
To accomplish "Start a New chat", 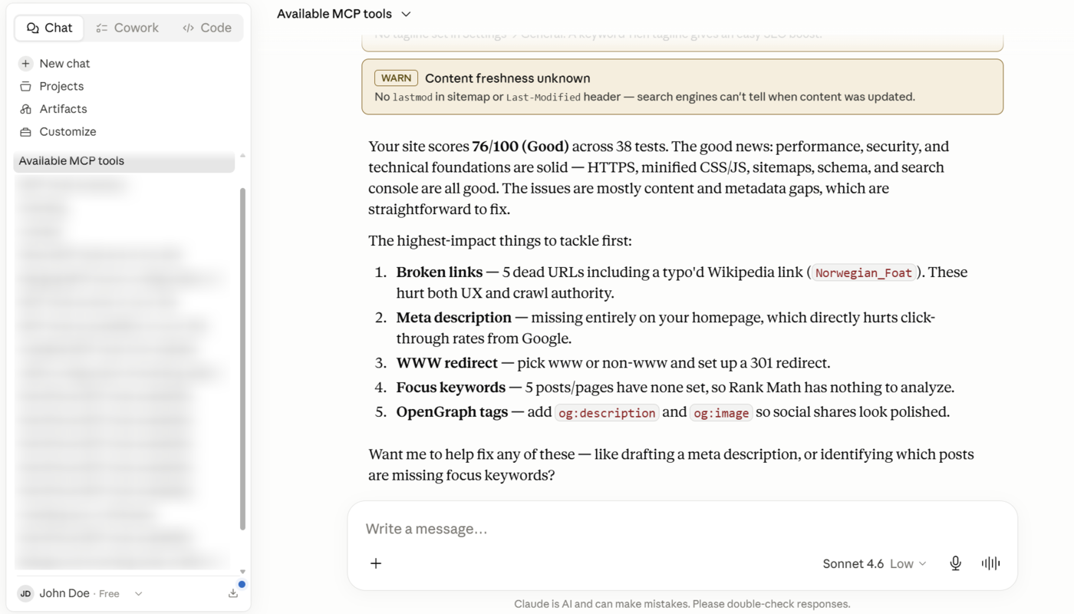I will 64,64.
